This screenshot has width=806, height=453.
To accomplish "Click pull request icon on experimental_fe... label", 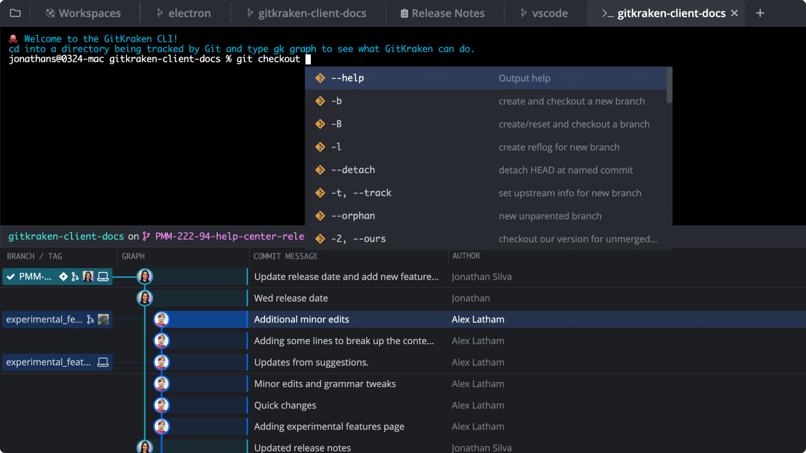I will pyautogui.click(x=90, y=319).
